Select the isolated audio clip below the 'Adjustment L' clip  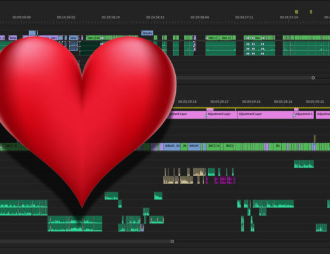[x=304, y=164]
